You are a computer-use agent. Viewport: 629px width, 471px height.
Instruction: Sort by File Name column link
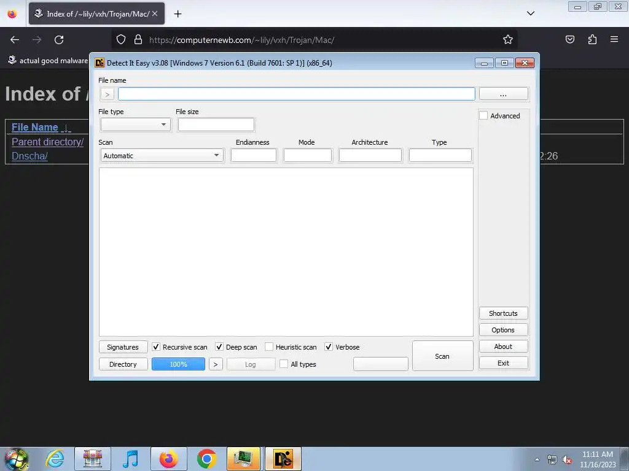35,128
